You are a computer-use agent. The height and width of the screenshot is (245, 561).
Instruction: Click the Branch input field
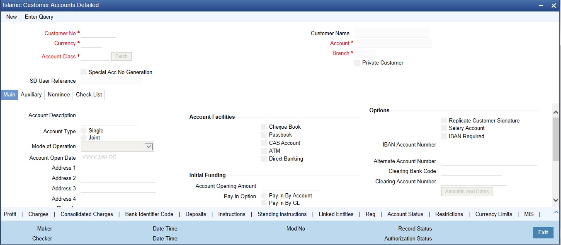pyautogui.click(x=365, y=53)
